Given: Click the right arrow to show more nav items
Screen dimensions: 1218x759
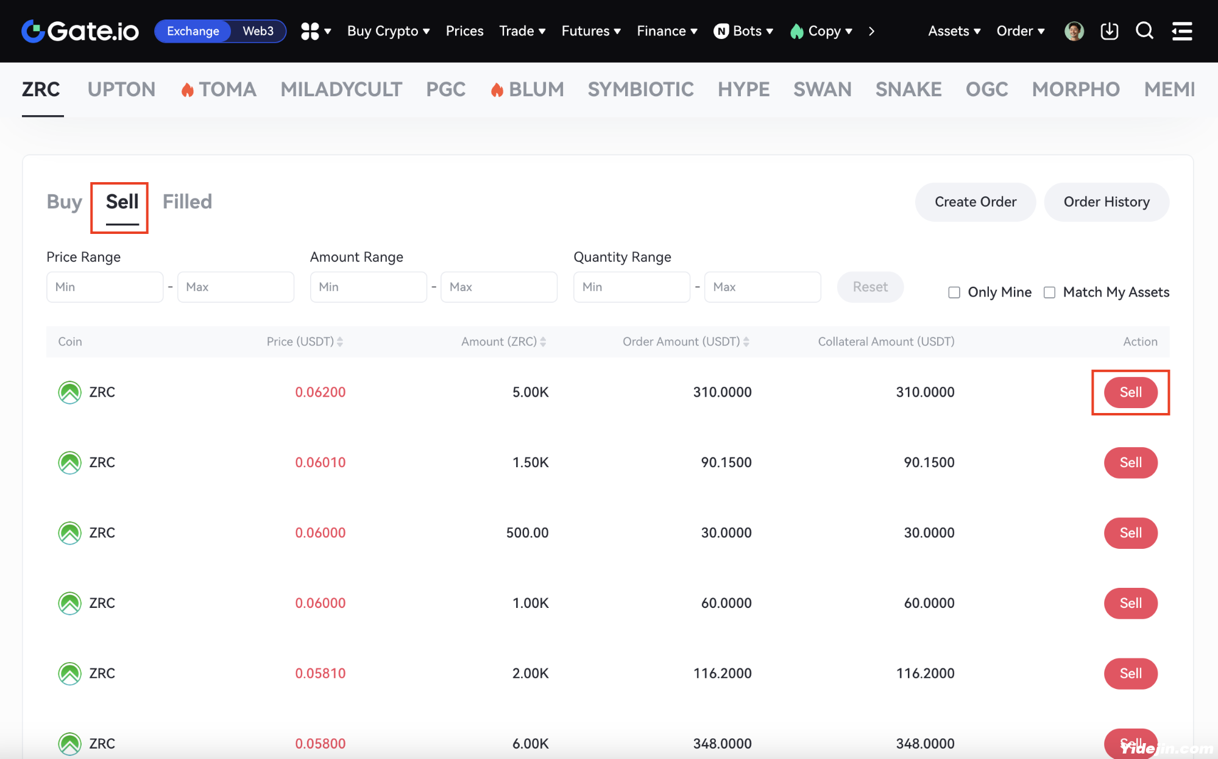Looking at the screenshot, I should pos(872,31).
